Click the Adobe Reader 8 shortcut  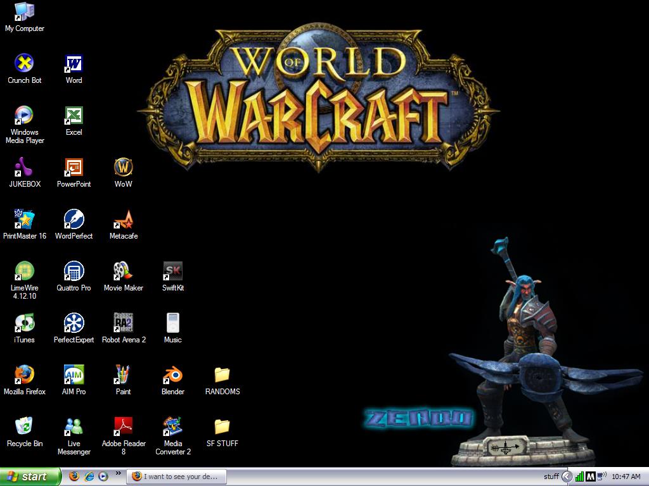[123, 427]
